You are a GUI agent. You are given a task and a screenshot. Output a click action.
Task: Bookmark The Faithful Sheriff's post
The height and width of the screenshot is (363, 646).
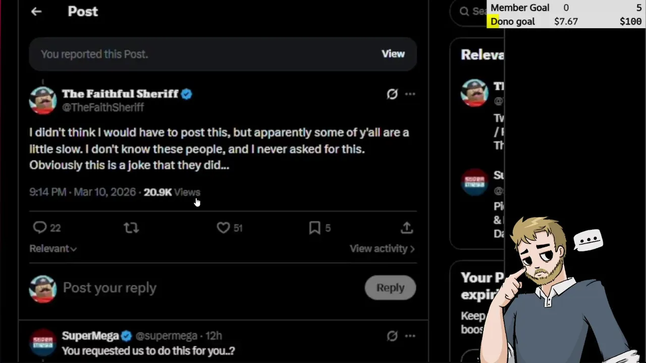coord(314,228)
